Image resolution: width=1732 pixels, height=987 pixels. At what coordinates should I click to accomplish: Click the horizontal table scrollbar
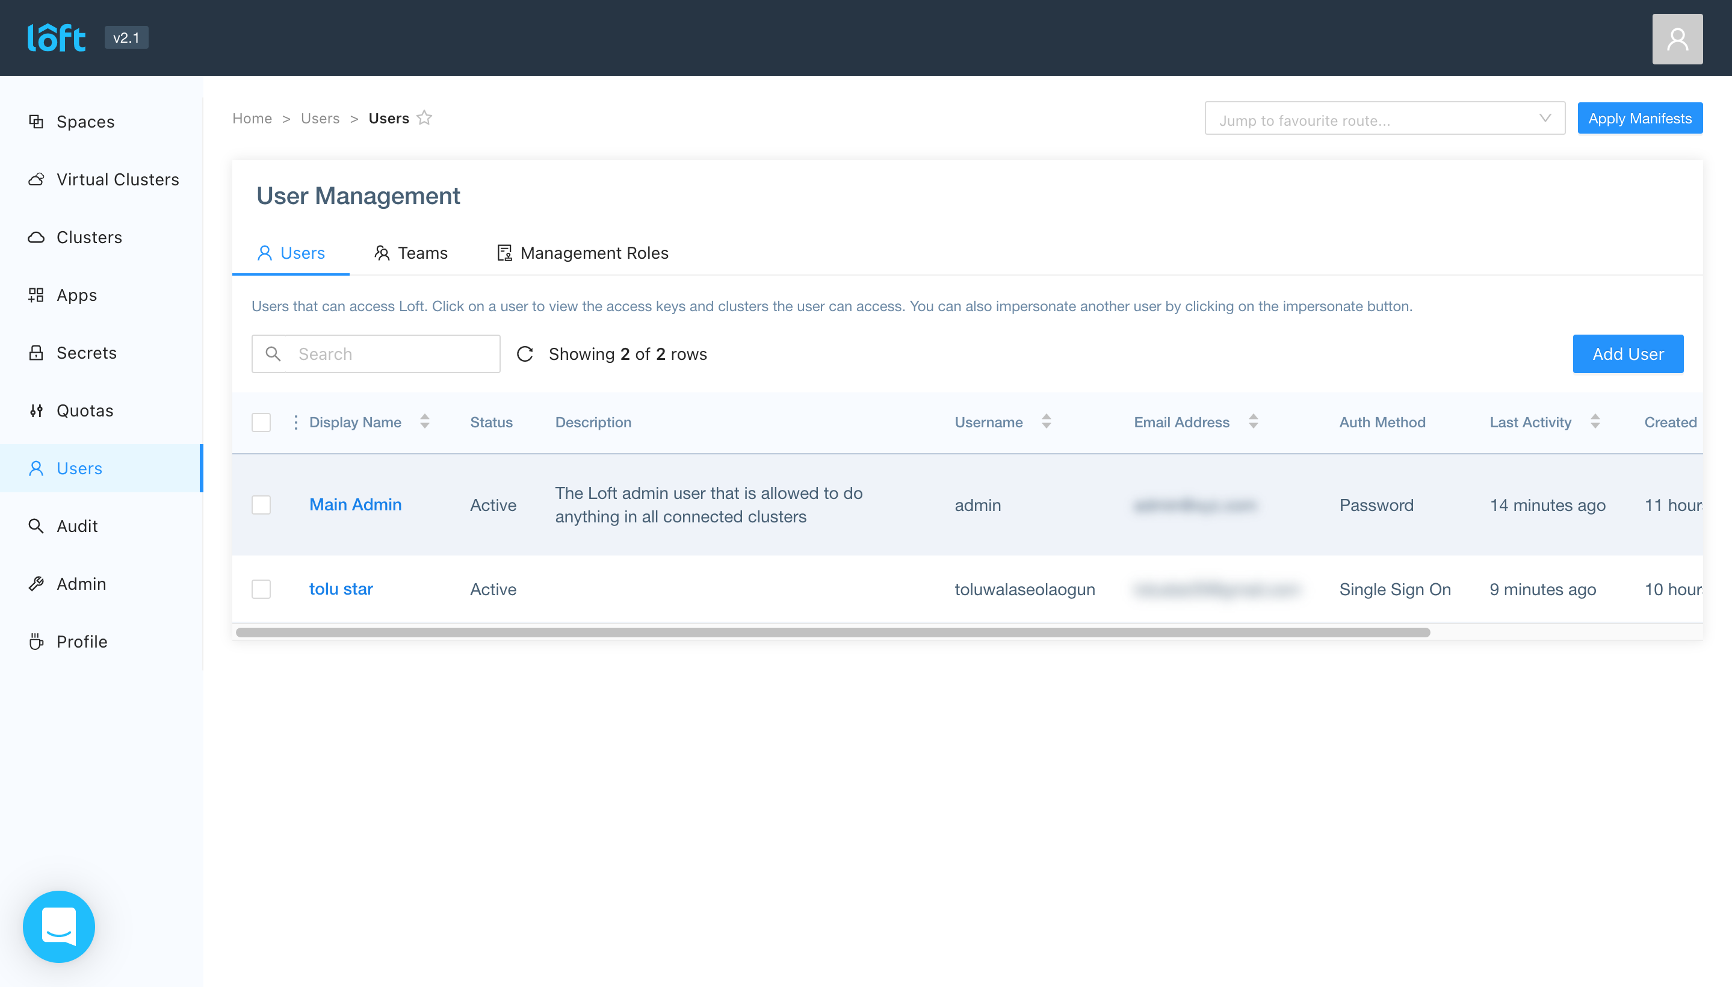coord(832,633)
